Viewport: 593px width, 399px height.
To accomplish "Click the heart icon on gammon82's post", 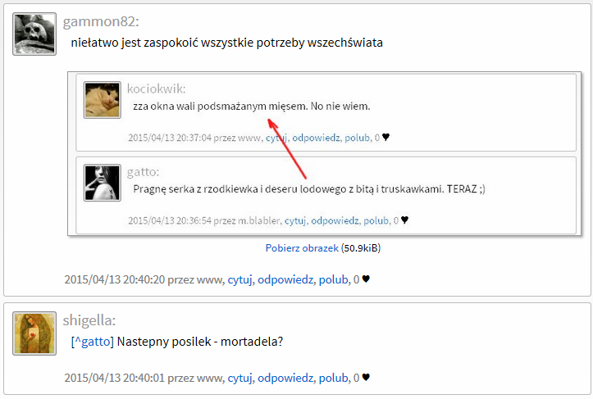I will (366, 279).
